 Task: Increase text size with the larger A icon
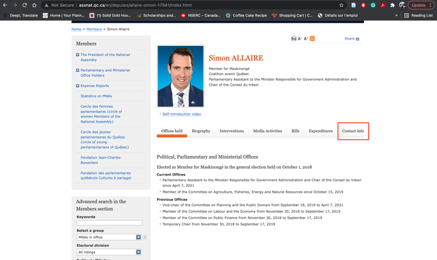pos(306,39)
